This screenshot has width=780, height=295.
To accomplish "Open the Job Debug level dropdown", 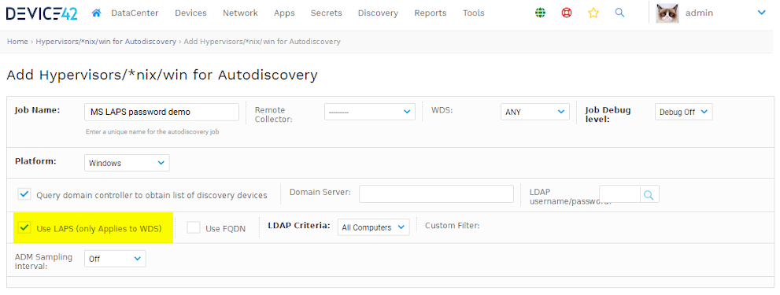I will point(683,112).
